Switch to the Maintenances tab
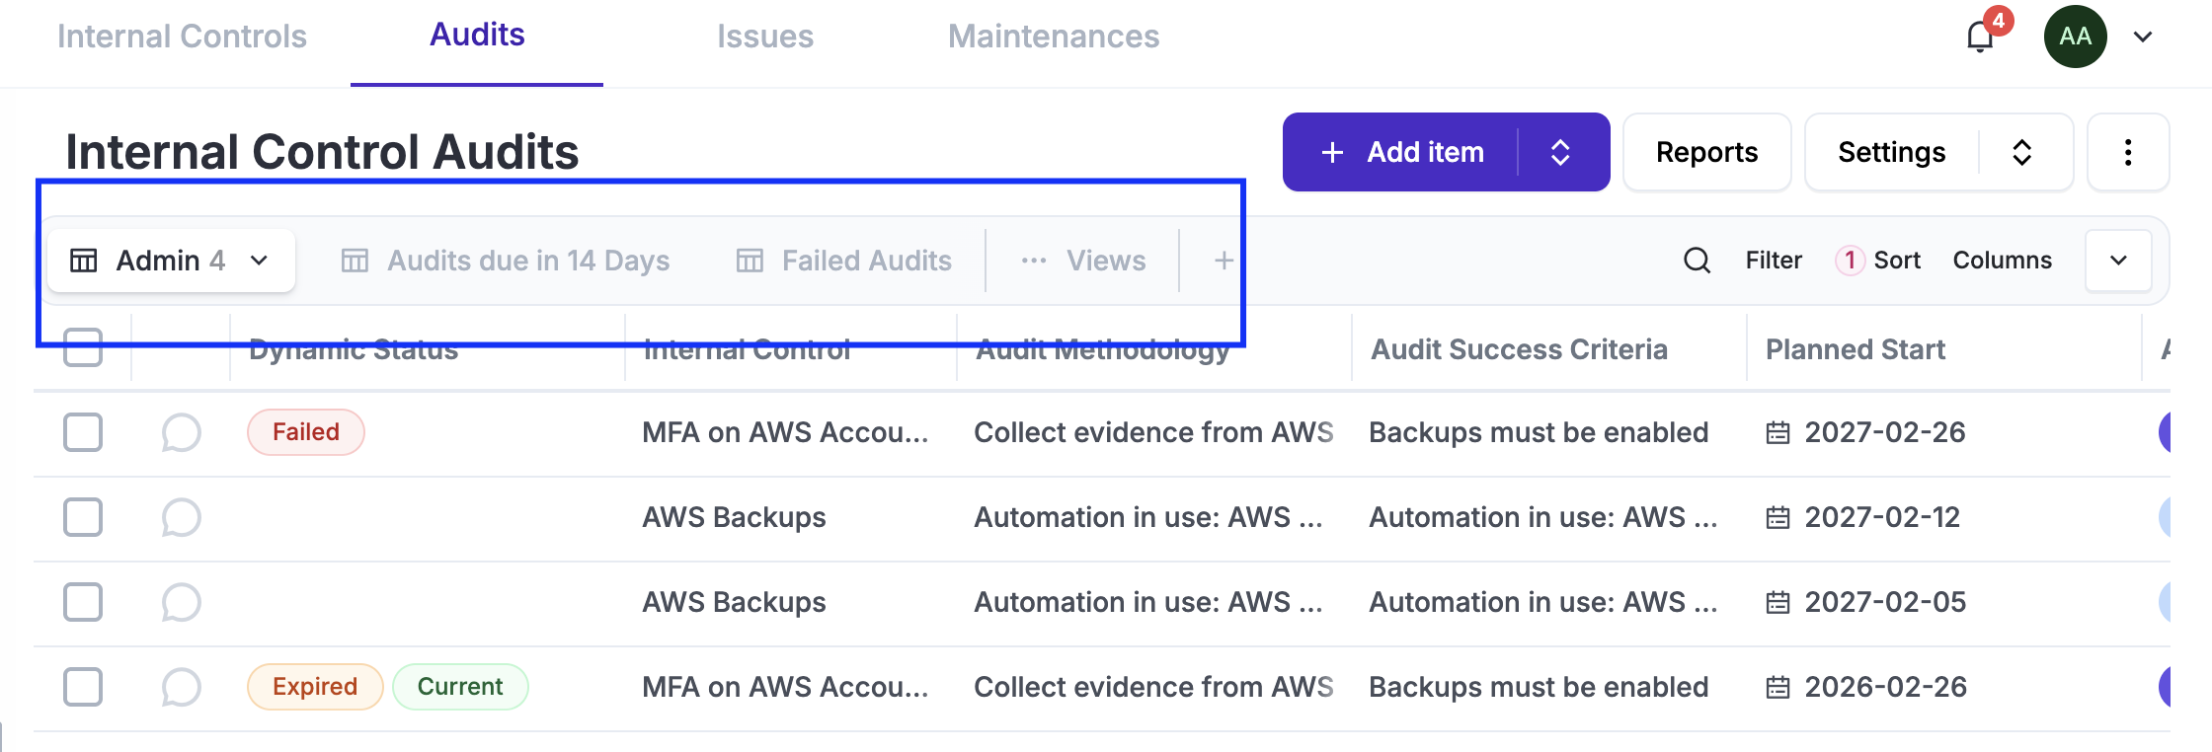This screenshot has width=2212, height=752. (x=1053, y=37)
